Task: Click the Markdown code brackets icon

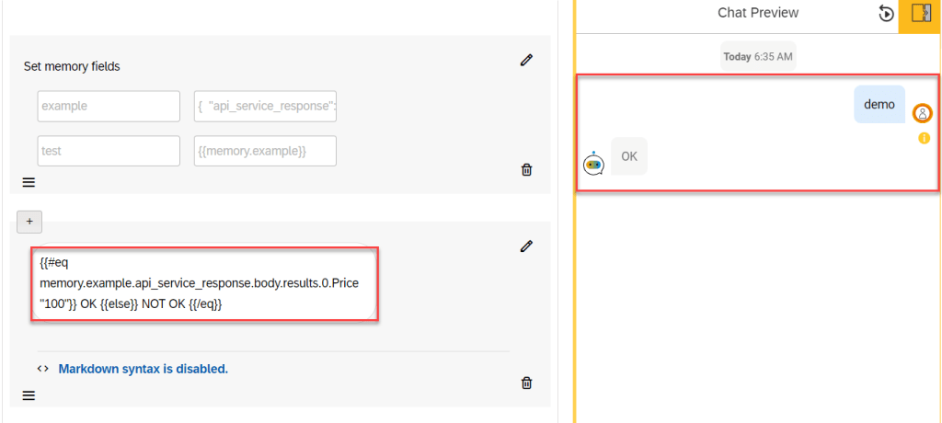Action: [x=42, y=369]
